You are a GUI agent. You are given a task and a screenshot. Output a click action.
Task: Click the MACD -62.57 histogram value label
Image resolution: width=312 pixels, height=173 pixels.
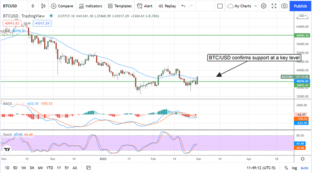(300, 115)
